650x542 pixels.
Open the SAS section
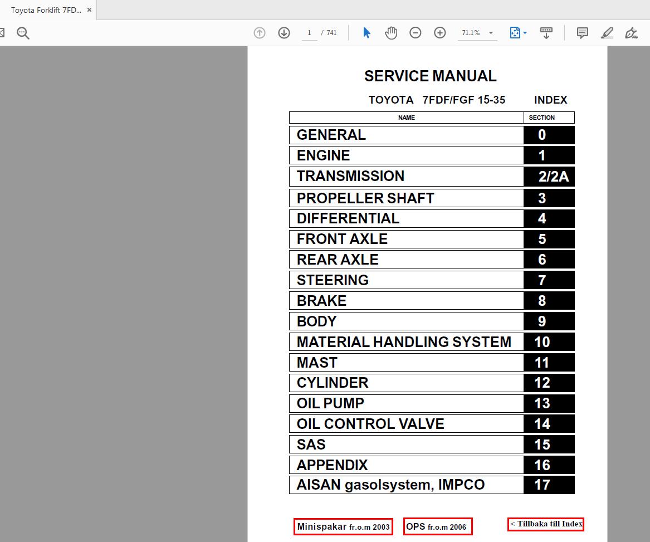(x=406, y=445)
